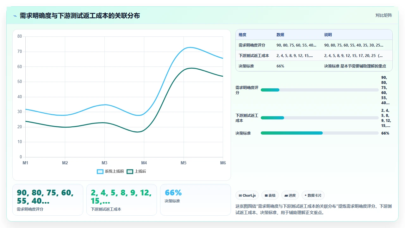The width and height of the screenshot is (405, 228).
Task: Click the dark green 上线后 legend swatch
Action: pos(130,172)
